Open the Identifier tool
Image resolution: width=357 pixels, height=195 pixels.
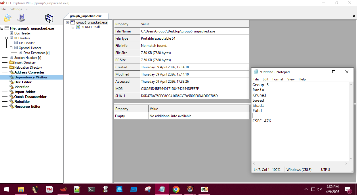[22, 87]
